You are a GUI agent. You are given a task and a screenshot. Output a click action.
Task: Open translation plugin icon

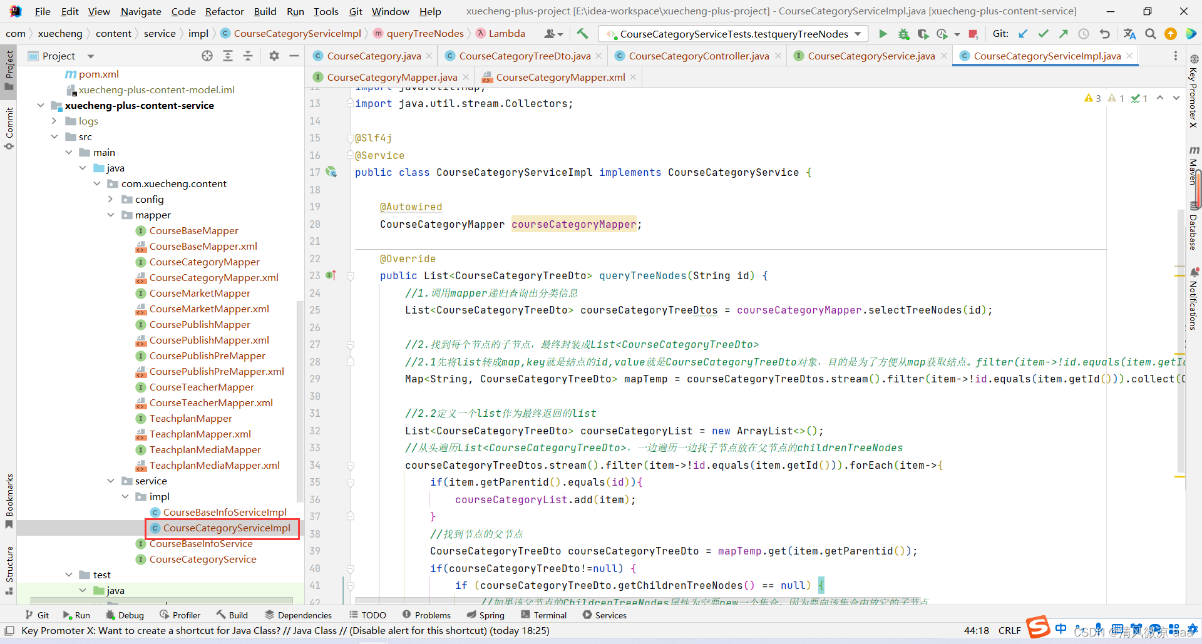(x=1129, y=34)
